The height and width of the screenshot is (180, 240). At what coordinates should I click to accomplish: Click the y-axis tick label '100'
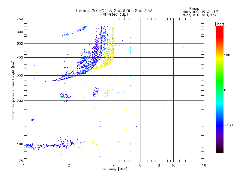[x=20, y=144]
